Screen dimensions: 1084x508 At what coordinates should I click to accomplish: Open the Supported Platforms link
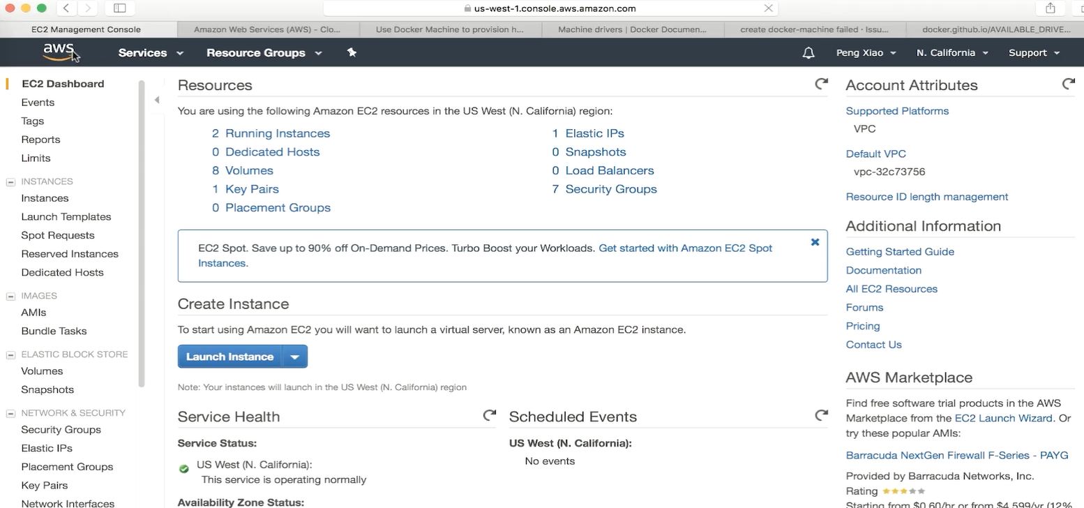pos(897,111)
